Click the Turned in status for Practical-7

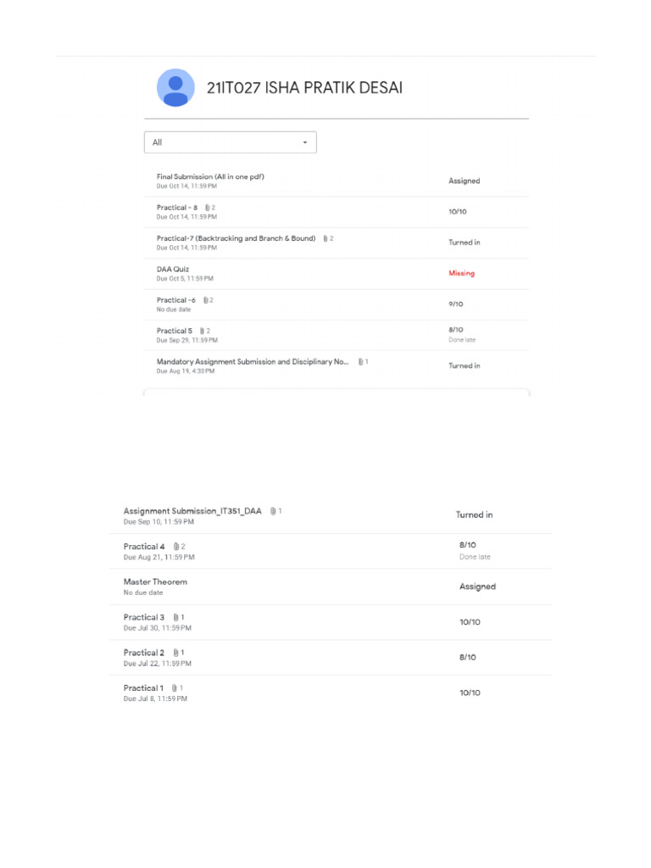coord(464,242)
